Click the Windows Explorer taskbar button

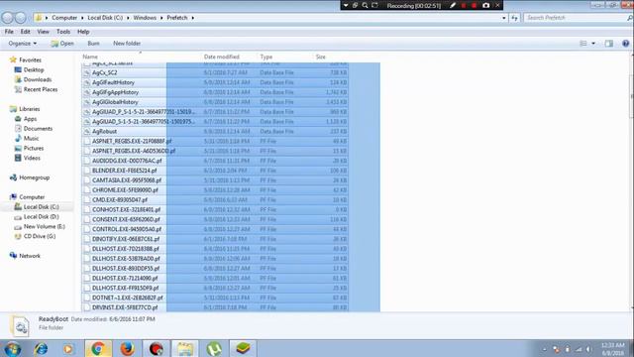click(x=185, y=348)
